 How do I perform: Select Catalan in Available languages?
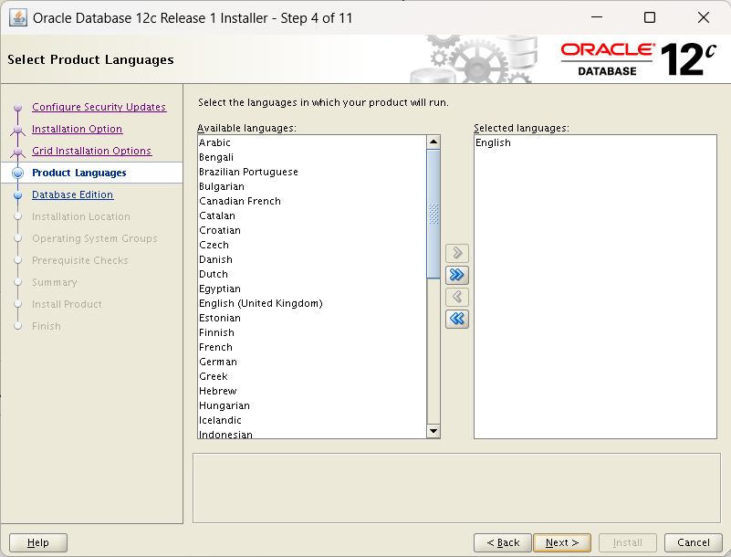click(312, 215)
